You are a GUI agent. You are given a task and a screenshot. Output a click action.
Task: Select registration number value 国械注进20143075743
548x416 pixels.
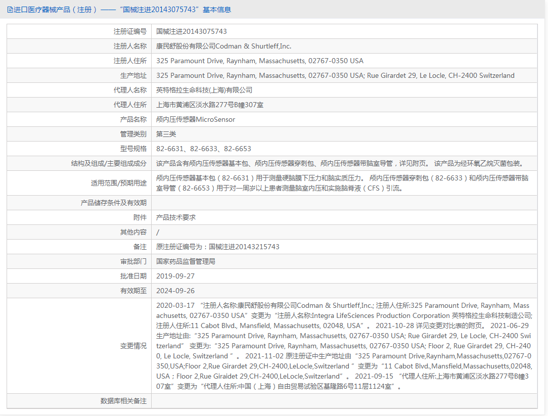191,31
